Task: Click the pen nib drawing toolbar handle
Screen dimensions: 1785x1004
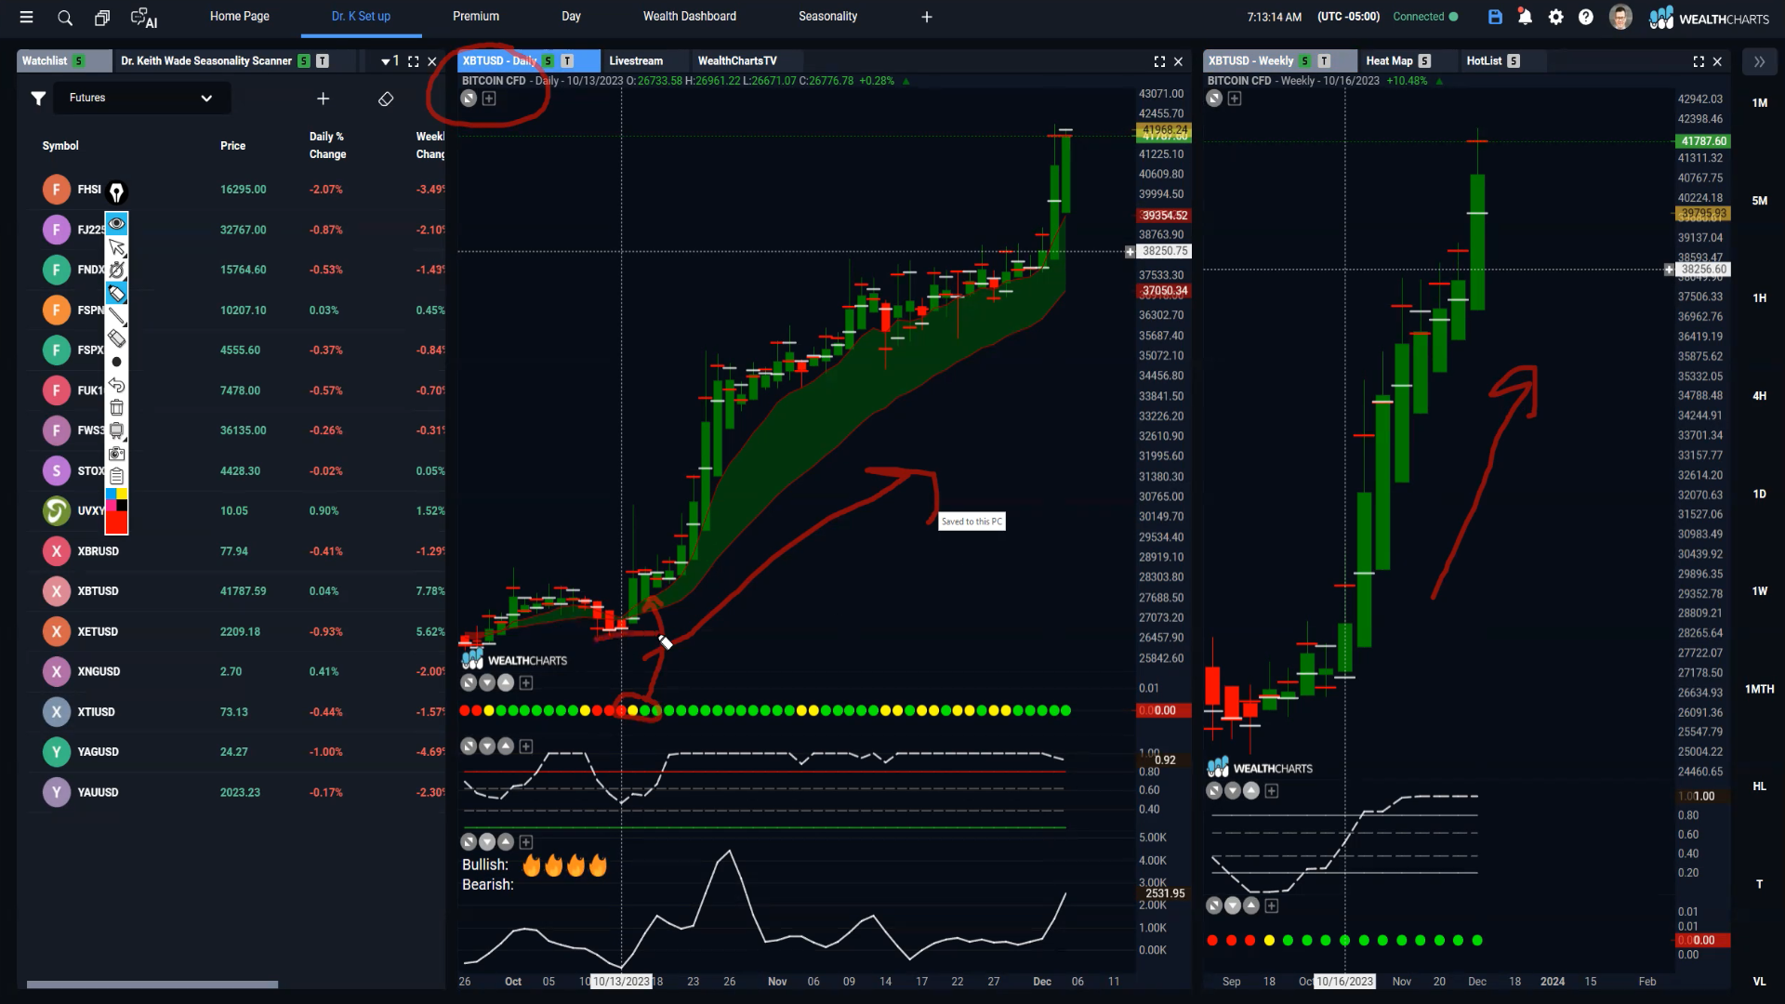Action: tap(116, 192)
